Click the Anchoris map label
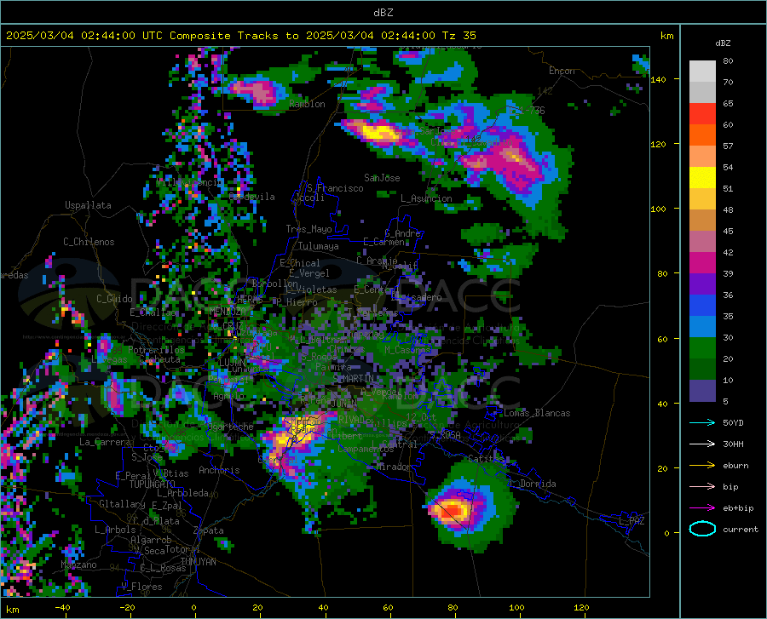The height and width of the screenshot is (619, 767). 219,471
